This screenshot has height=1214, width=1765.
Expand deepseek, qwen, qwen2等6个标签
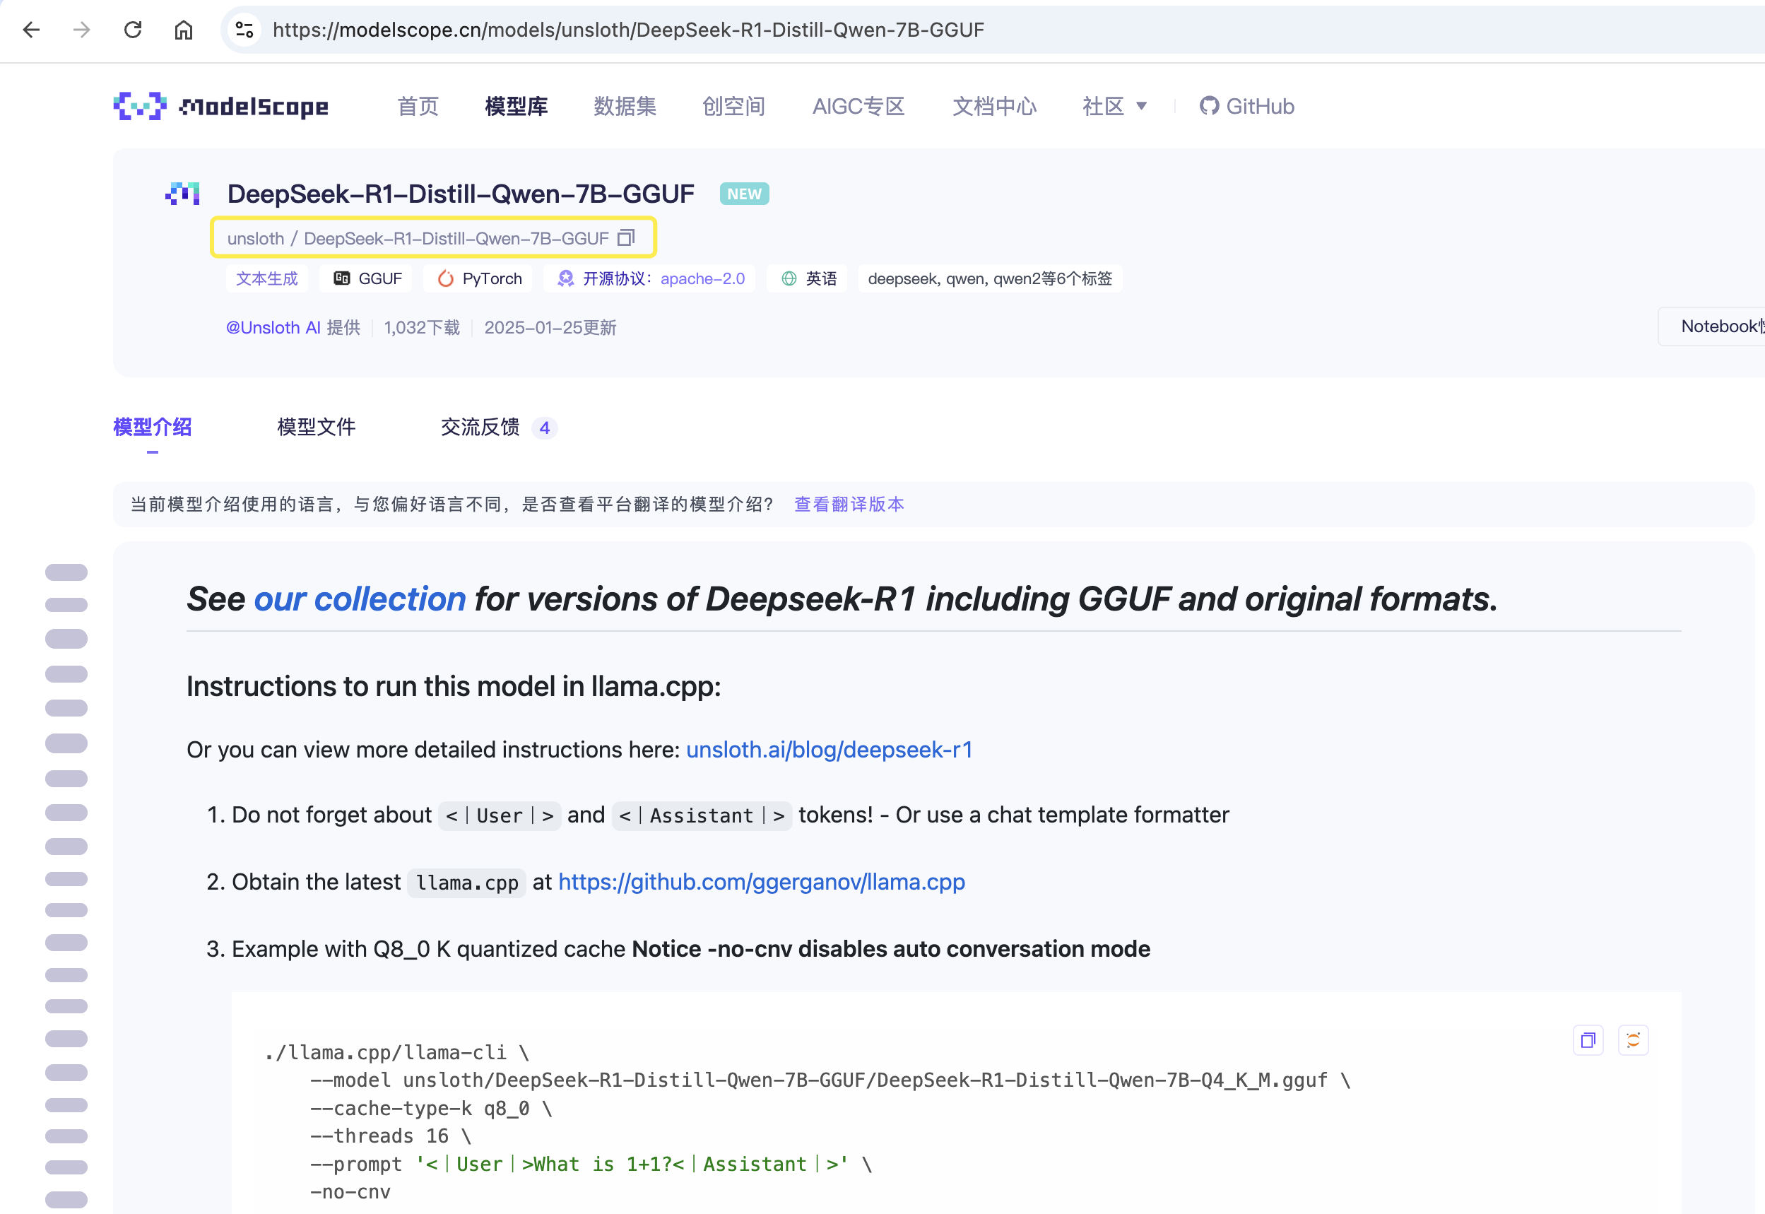[990, 279]
